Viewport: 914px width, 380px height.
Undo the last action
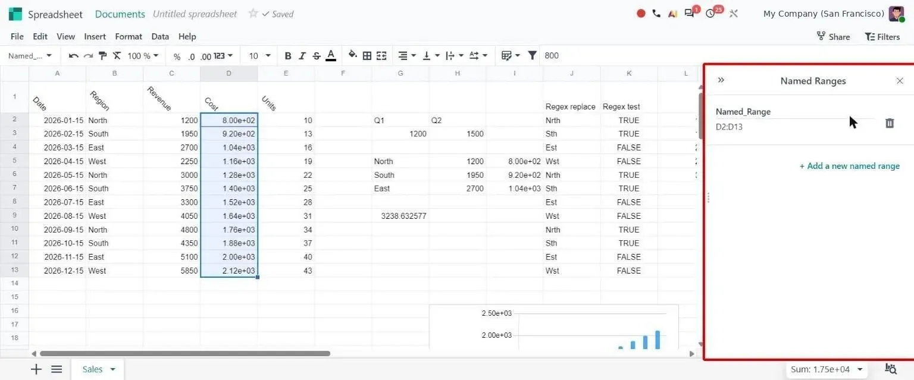click(x=73, y=56)
